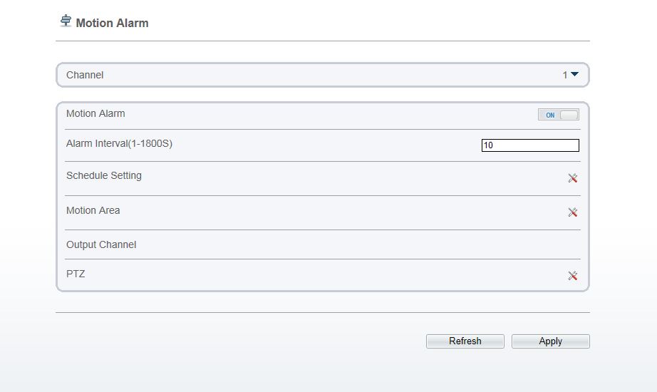
Task: Click the signpost icon beside Motion Alarm title
Action: tap(66, 21)
